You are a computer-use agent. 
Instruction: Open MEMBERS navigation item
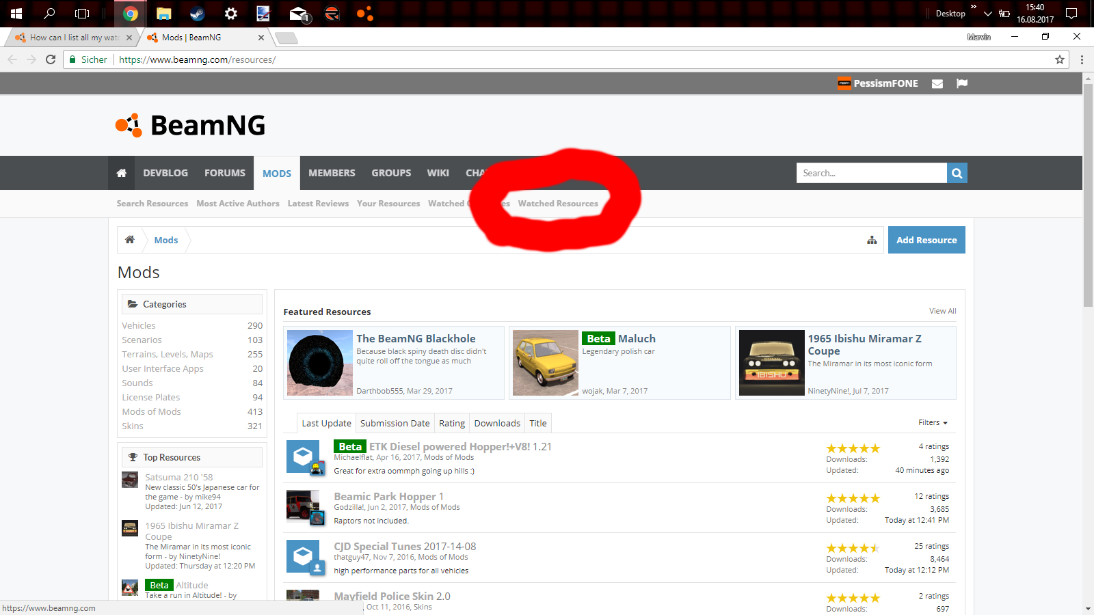click(x=332, y=173)
